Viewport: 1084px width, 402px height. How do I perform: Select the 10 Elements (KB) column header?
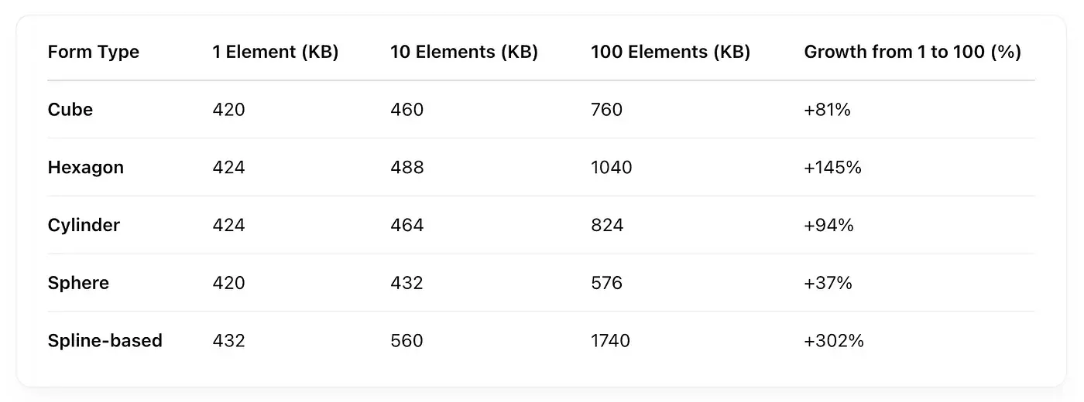click(464, 52)
